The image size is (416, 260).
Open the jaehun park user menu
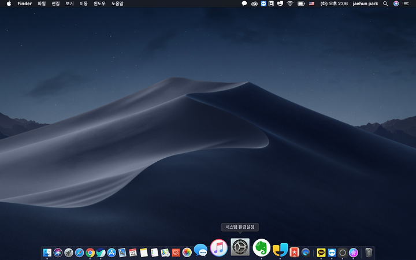pos(365,3)
